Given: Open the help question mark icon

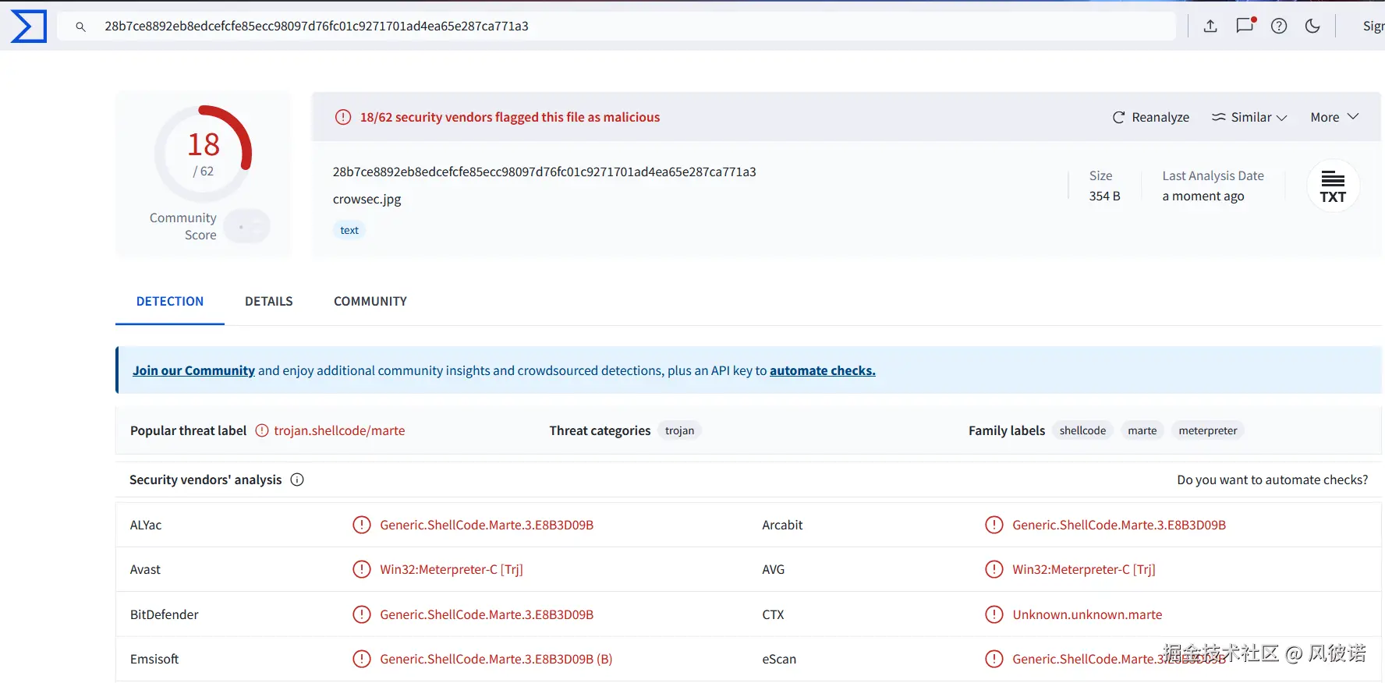Looking at the screenshot, I should pos(1279,27).
